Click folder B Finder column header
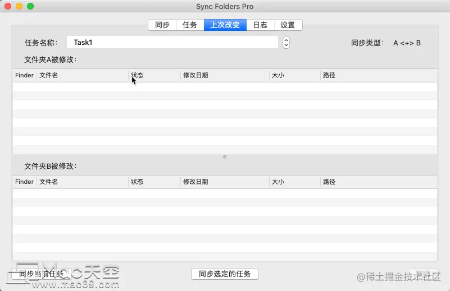 click(24, 182)
